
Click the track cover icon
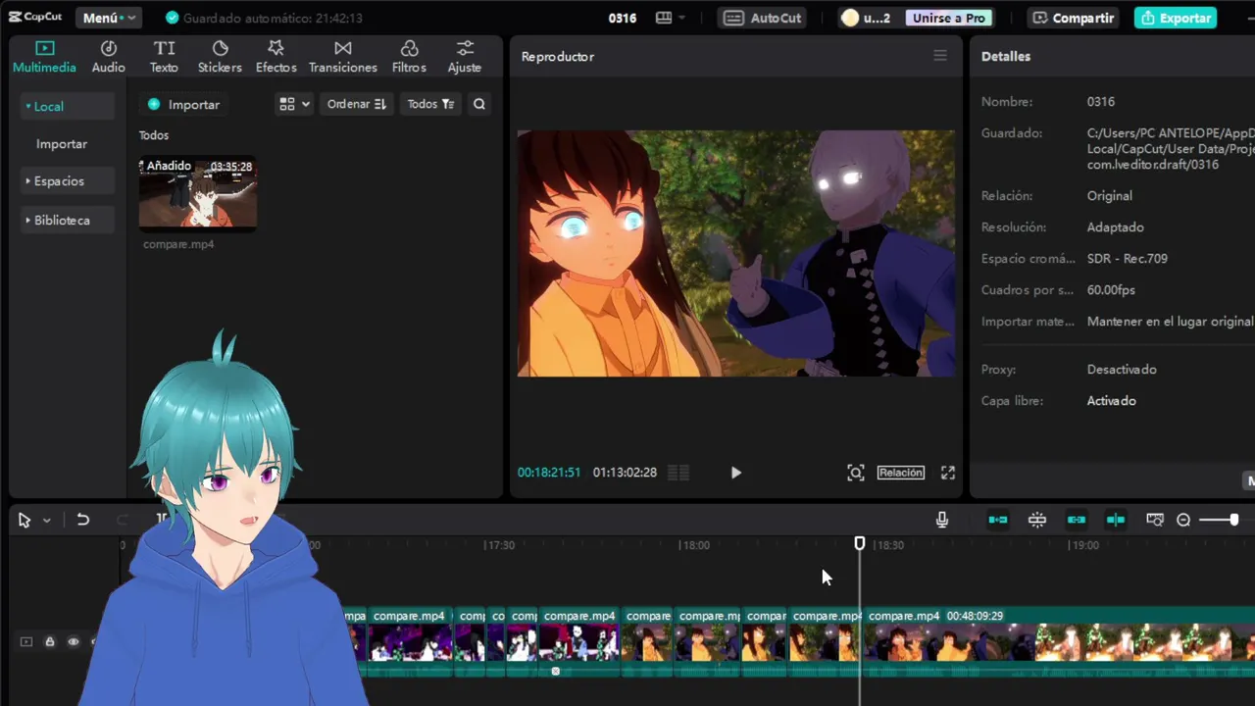26,642
